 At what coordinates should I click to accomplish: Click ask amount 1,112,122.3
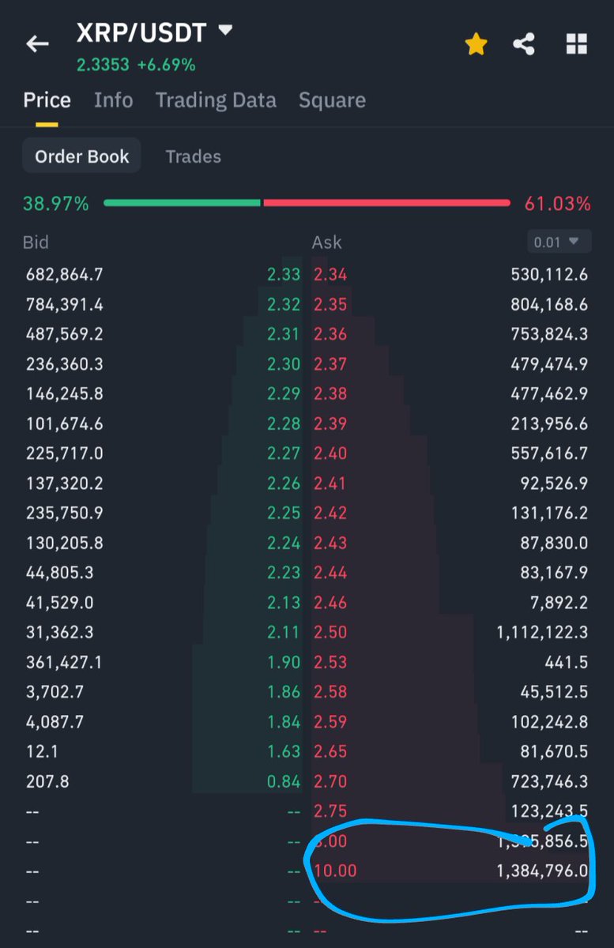coord(543,632)
